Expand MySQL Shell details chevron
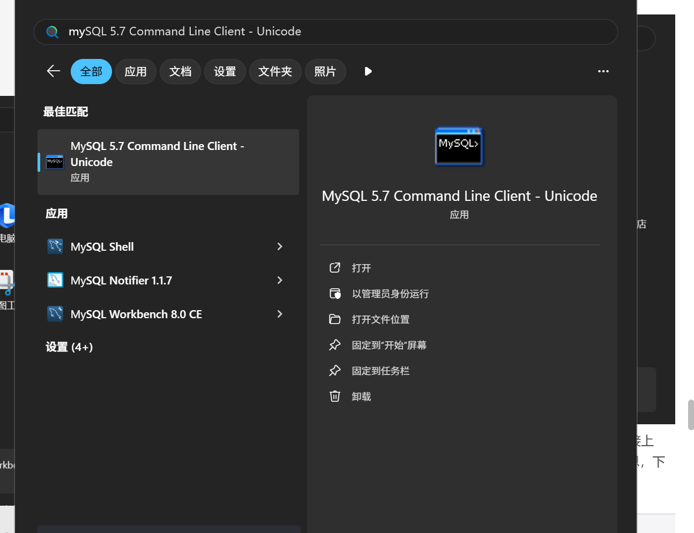This screenshot has height=533, width=694. [x=280, y=246]
